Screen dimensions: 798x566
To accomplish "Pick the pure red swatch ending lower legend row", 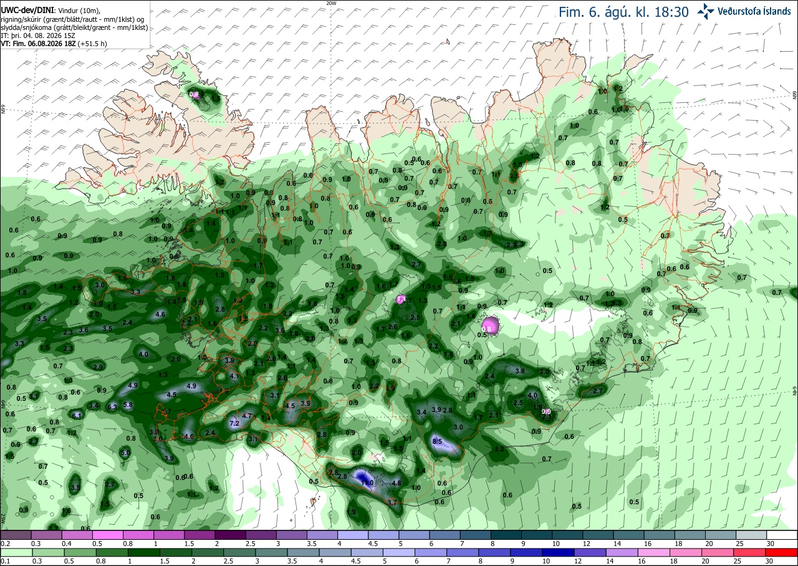I will point(782,552).
